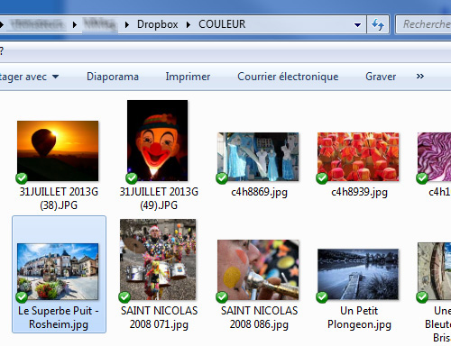The width and height of the screenshot is (451, 346).
Task: Click Dropbox sync checkmark on c4h8939.jpg
Action: [322, 178]
